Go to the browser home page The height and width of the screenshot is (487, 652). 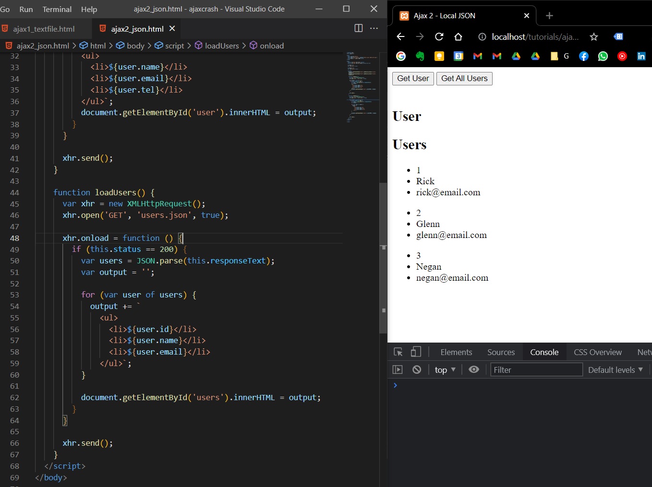458,37
